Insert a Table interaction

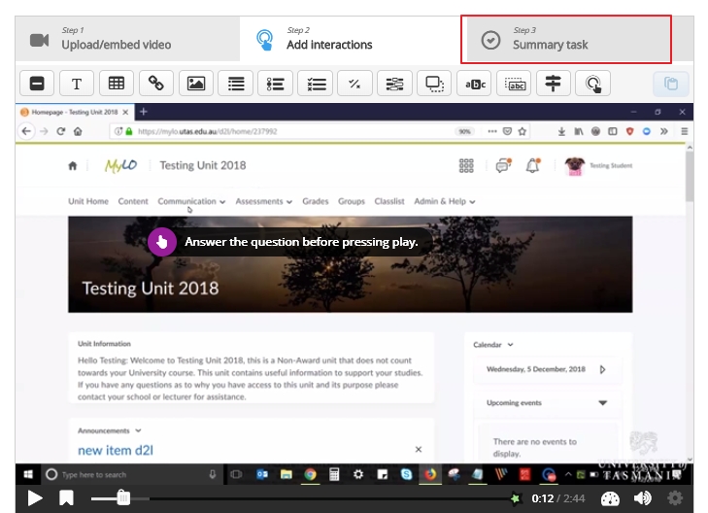tap(117, 84)
